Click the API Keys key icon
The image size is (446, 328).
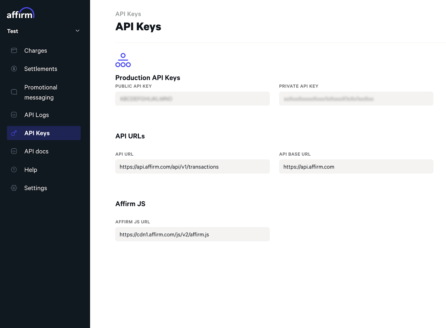tap(14, 133)
